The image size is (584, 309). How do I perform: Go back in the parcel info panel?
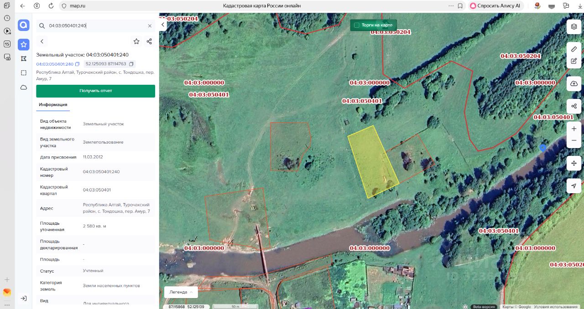point(42,41)
